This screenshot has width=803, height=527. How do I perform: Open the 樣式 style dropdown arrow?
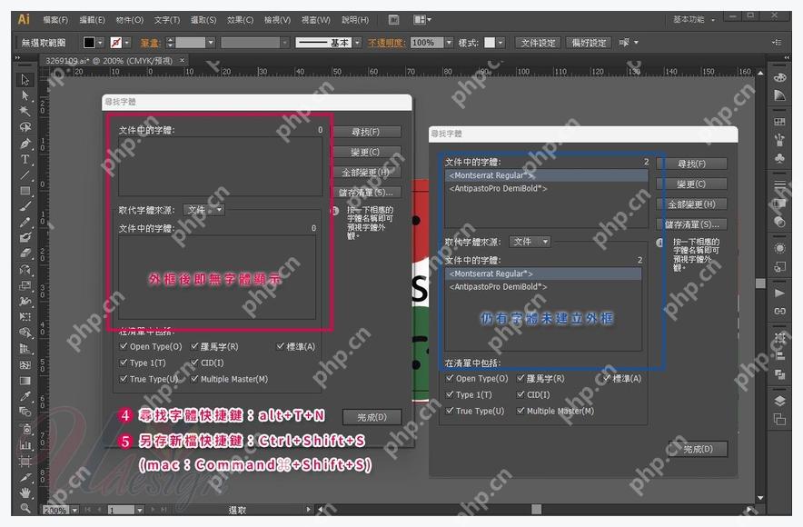click(x=501, y=43)
